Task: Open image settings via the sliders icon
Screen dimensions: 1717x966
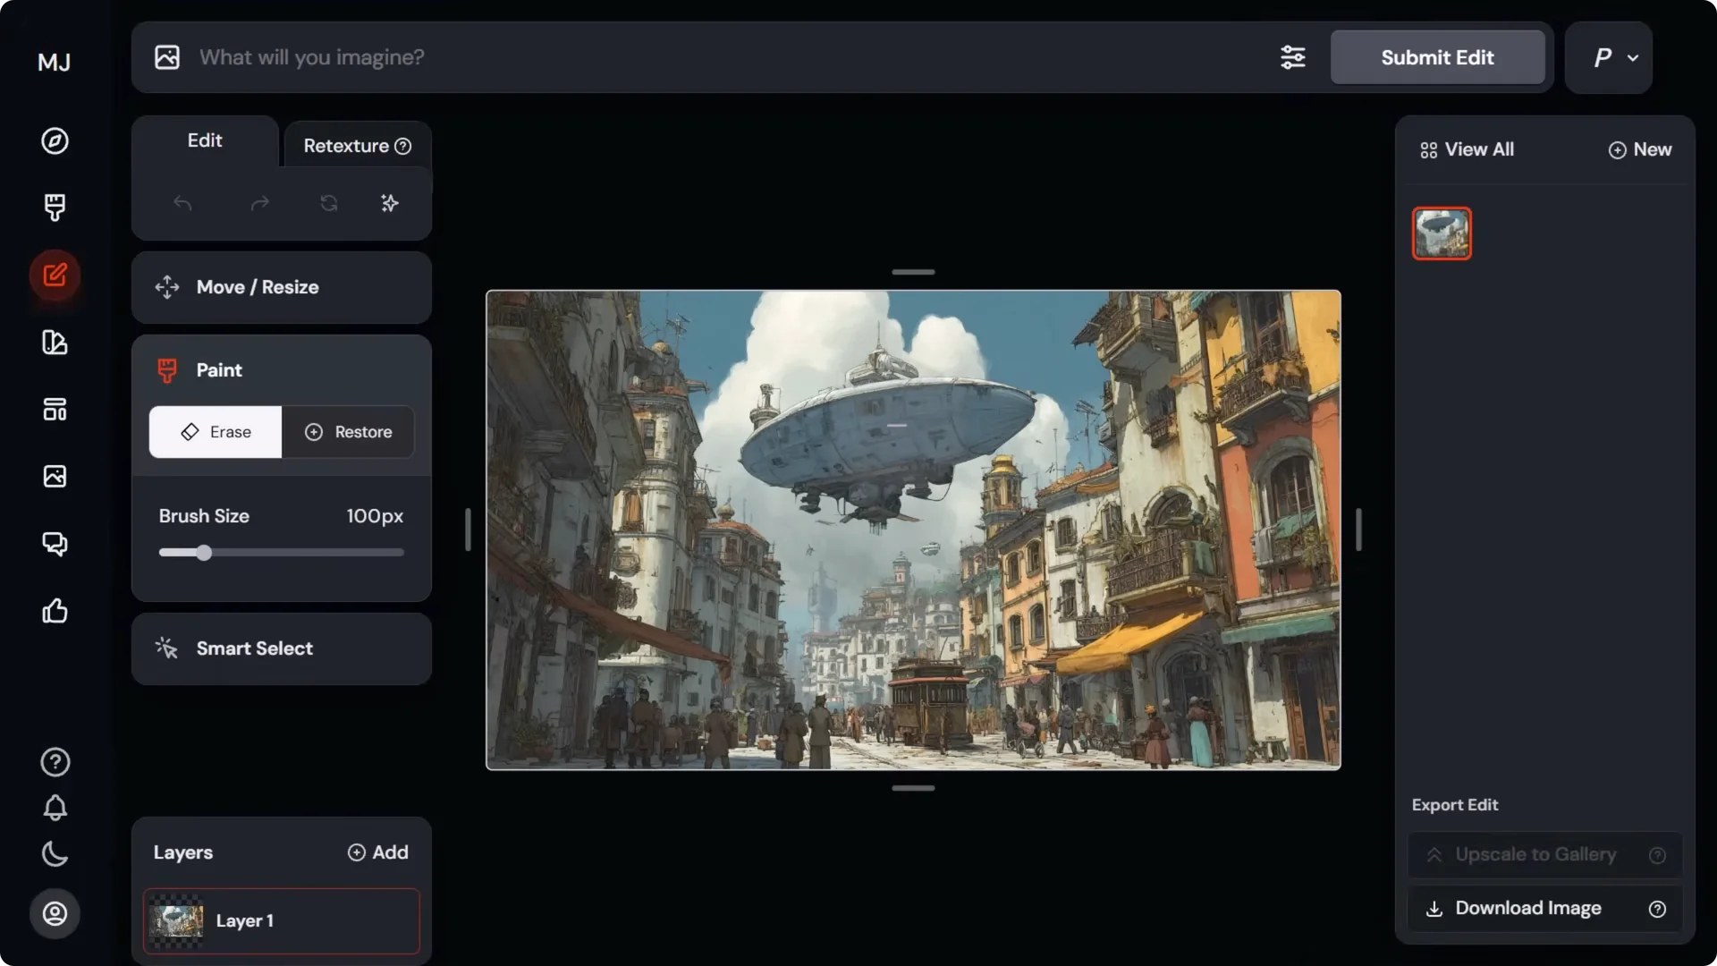Action: tap(1292, 57)
